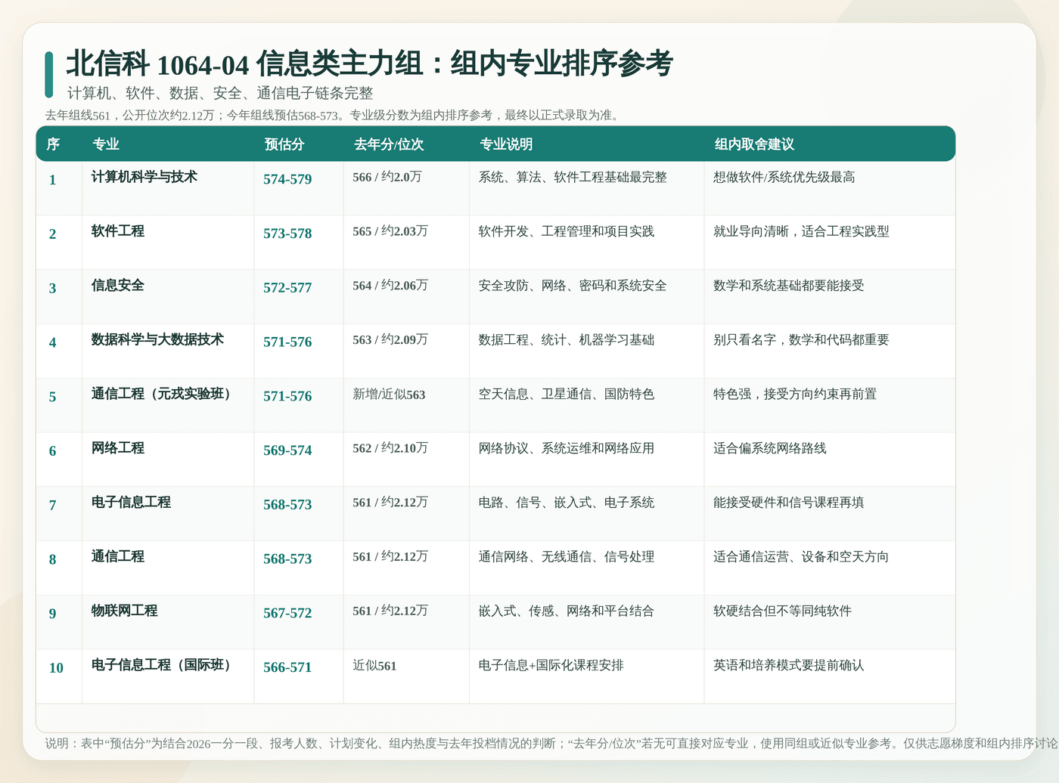Click description 电子信息+国际化课程安排
The height and width of the screenshot is (783, 1059).
[x=551, y=665]
